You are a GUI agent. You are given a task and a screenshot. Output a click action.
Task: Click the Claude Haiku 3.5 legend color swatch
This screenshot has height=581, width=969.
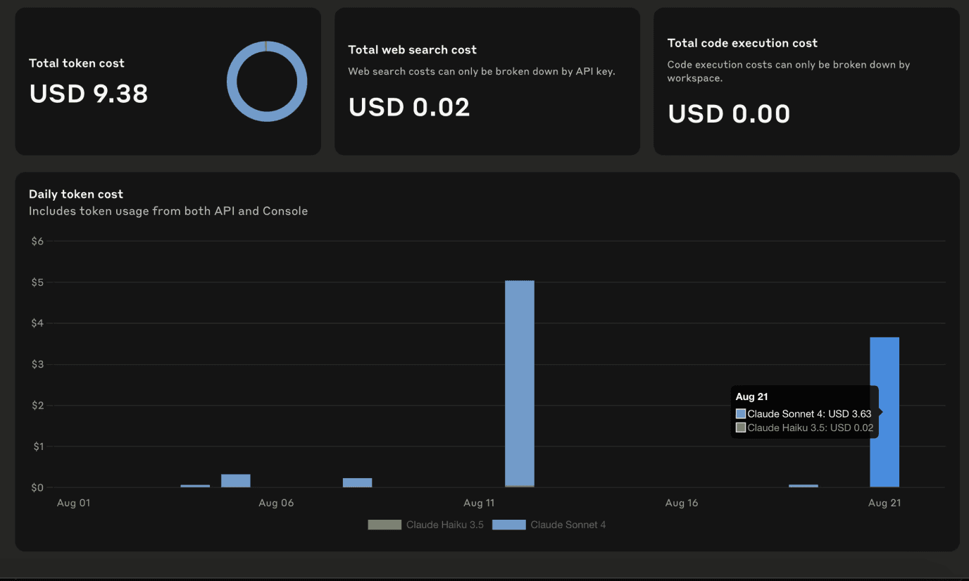pos(384,525)
